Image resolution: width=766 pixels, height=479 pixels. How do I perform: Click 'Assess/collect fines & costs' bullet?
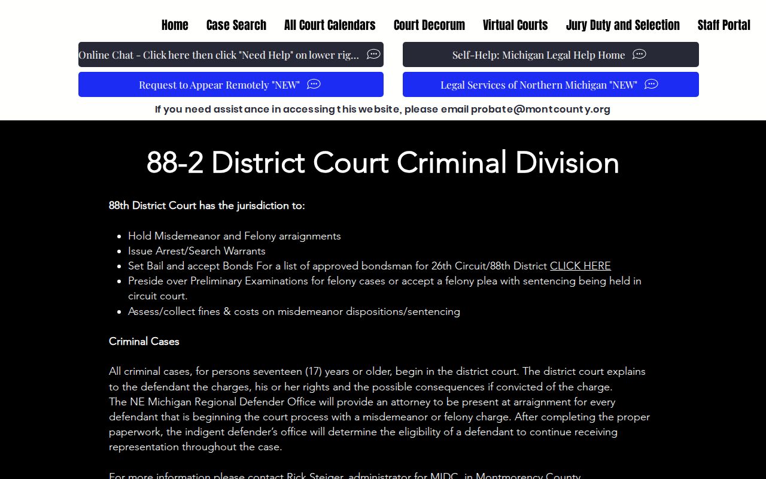(x=294, y=311)
